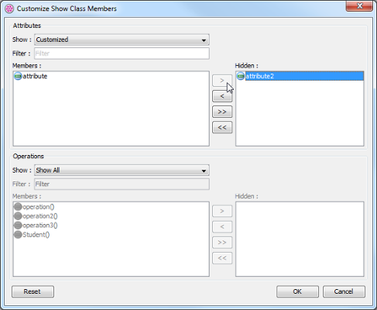Click Attributes double left arrow show-all button
Screen dimensions: 377x310
(222, 127)
